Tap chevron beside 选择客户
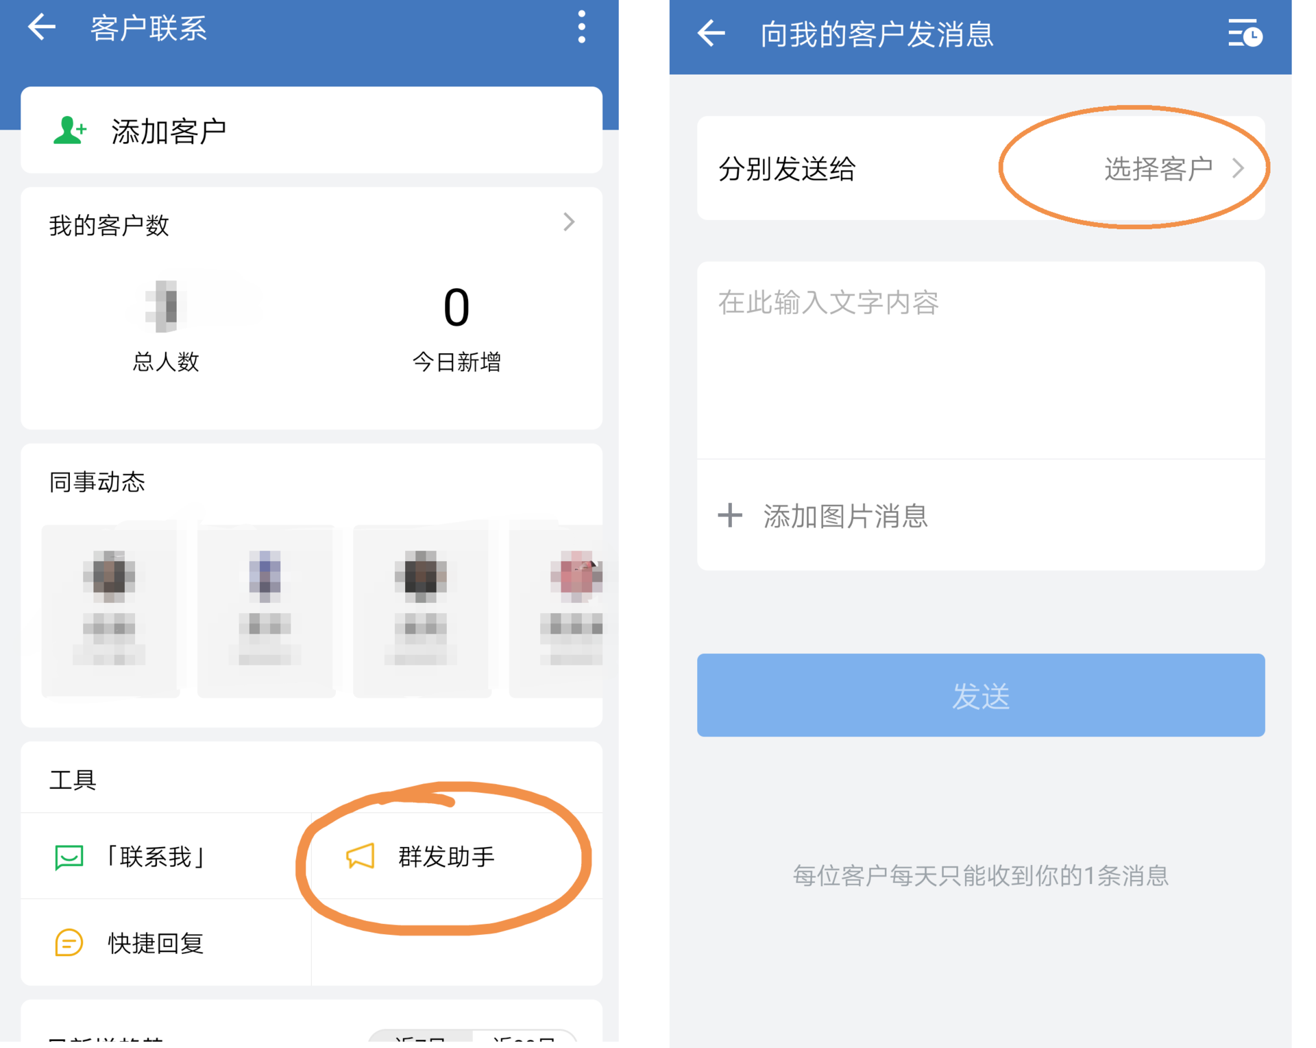This screenshot has width=1316, height=1048. [x=1238, y=169]
